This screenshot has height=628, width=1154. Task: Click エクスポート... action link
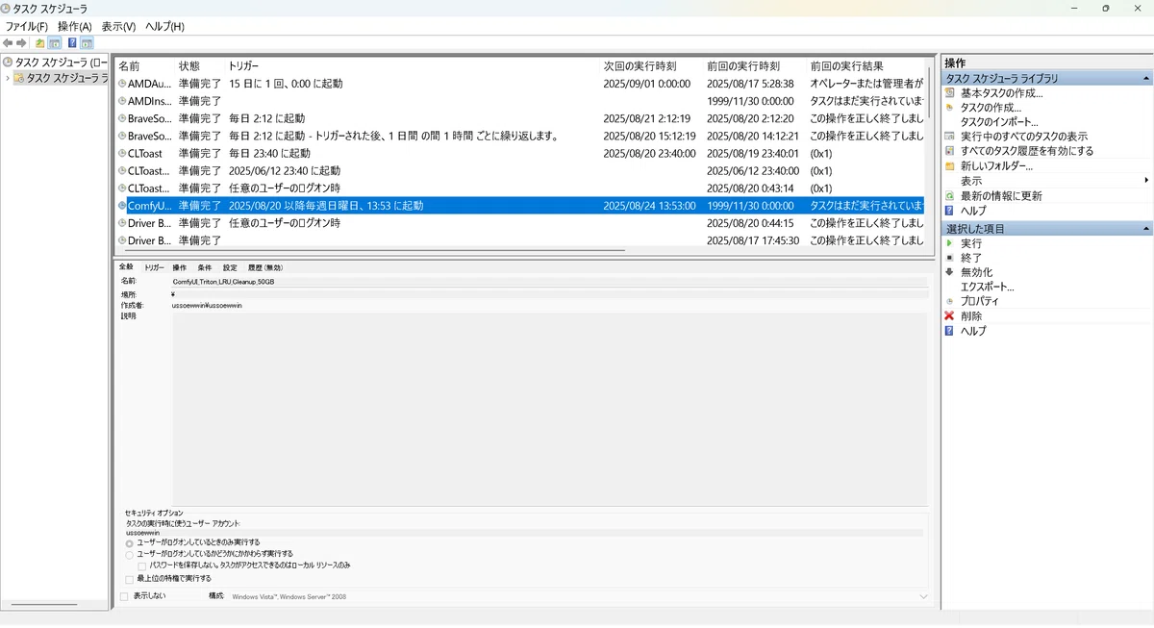pyautogui.click(x=987, y=287)
